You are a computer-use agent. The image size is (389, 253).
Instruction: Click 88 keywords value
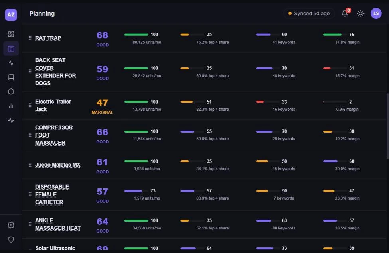click(284, 228)
